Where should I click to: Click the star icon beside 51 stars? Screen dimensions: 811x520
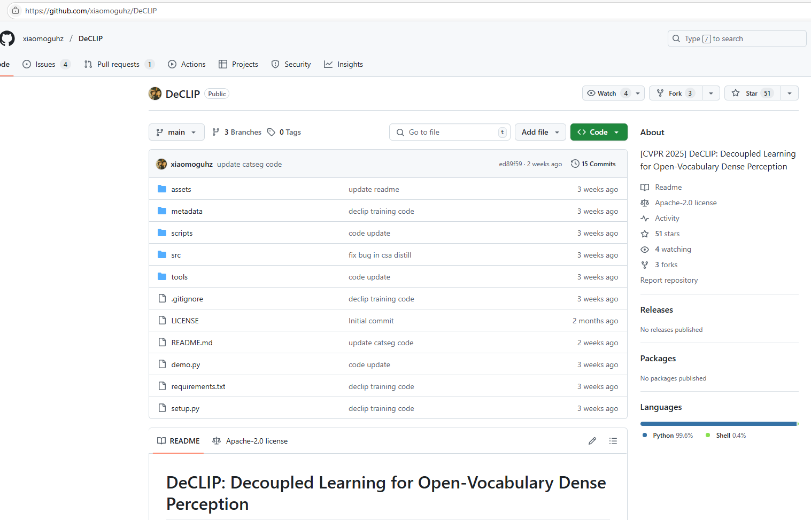(645, 234)
